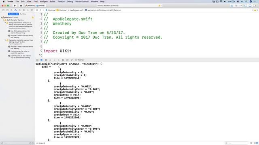
Task: Open the Navigate menu
Action: coord(44,2)
